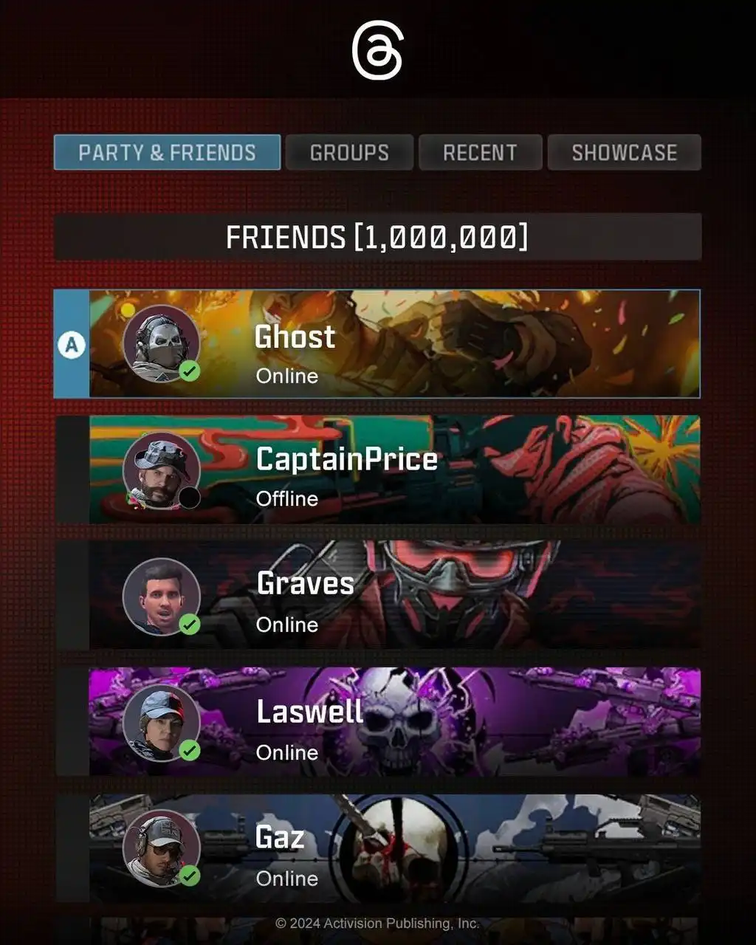Switch to the Recent tab
This screenshot has width=756, height=945.
click(480, 152)
